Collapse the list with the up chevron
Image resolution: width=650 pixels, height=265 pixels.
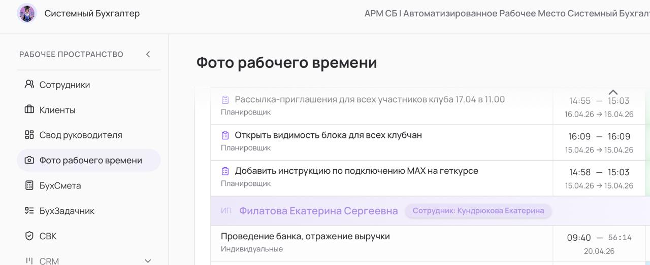[x=613, y=92]
